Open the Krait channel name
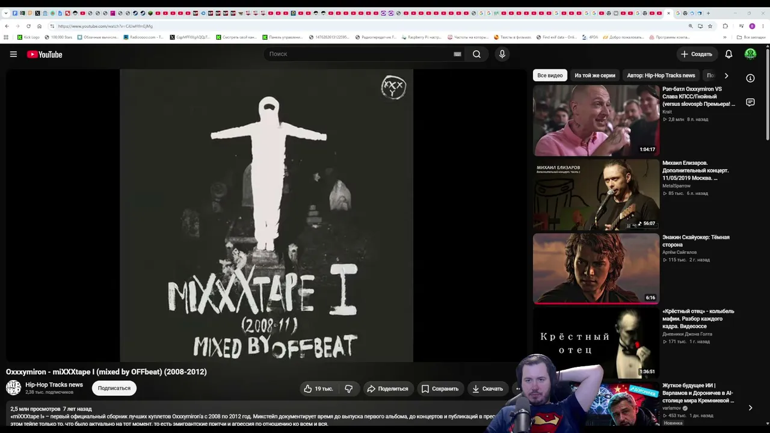This screenshot has height=433, width=770. click(667, 112)
